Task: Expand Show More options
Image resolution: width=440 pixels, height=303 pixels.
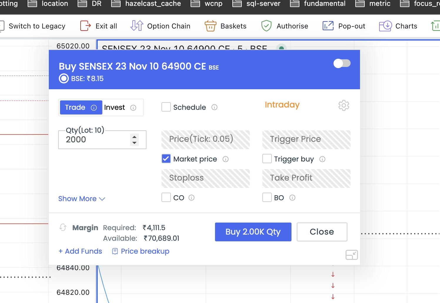Action: tap(82, 199)
